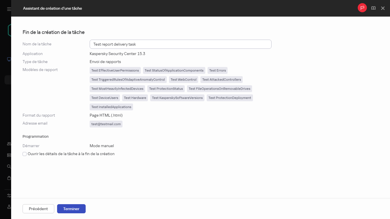Click the account user icon in the sidebar
This screenshot has width=390, height=219.
[9, 207]
